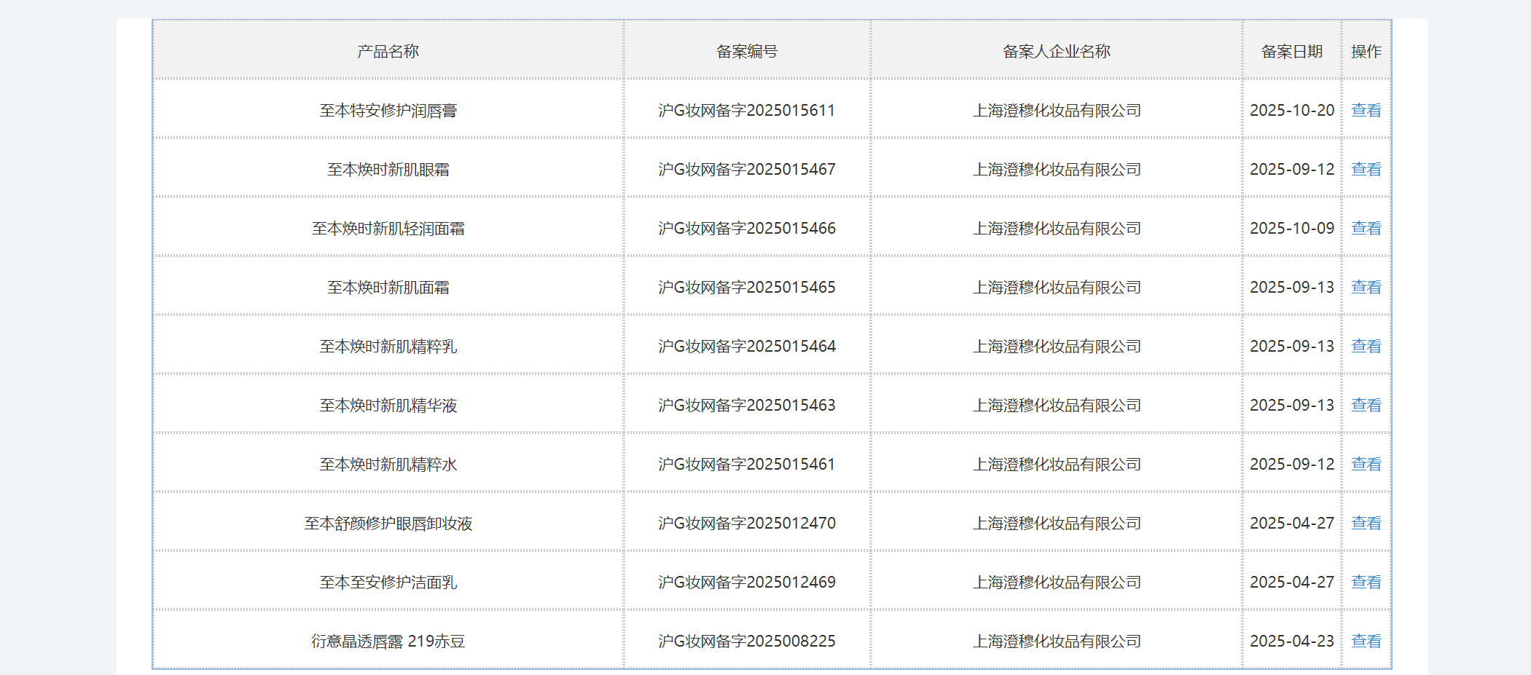This screenshot has height=675, width=1531.
Task: Select record number 沪G妆网备字2025012470
Action: click(x=746, y=523)
